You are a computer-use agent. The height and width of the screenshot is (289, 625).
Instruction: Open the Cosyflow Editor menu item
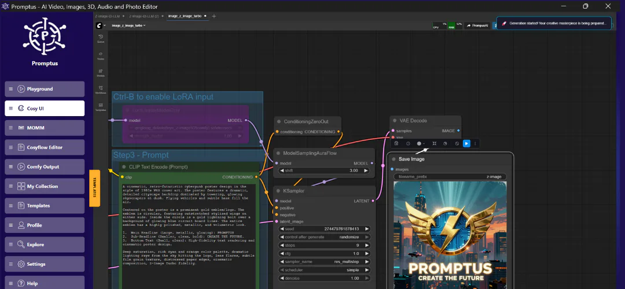click(45, 147)
